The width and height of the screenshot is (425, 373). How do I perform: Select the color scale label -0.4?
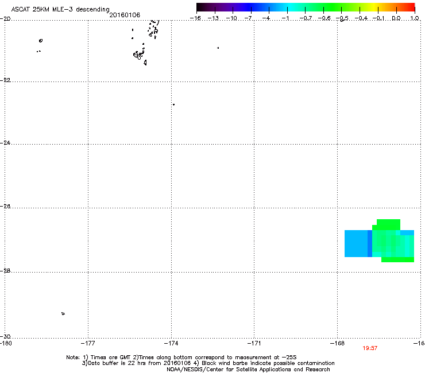(x=361, y=18)
